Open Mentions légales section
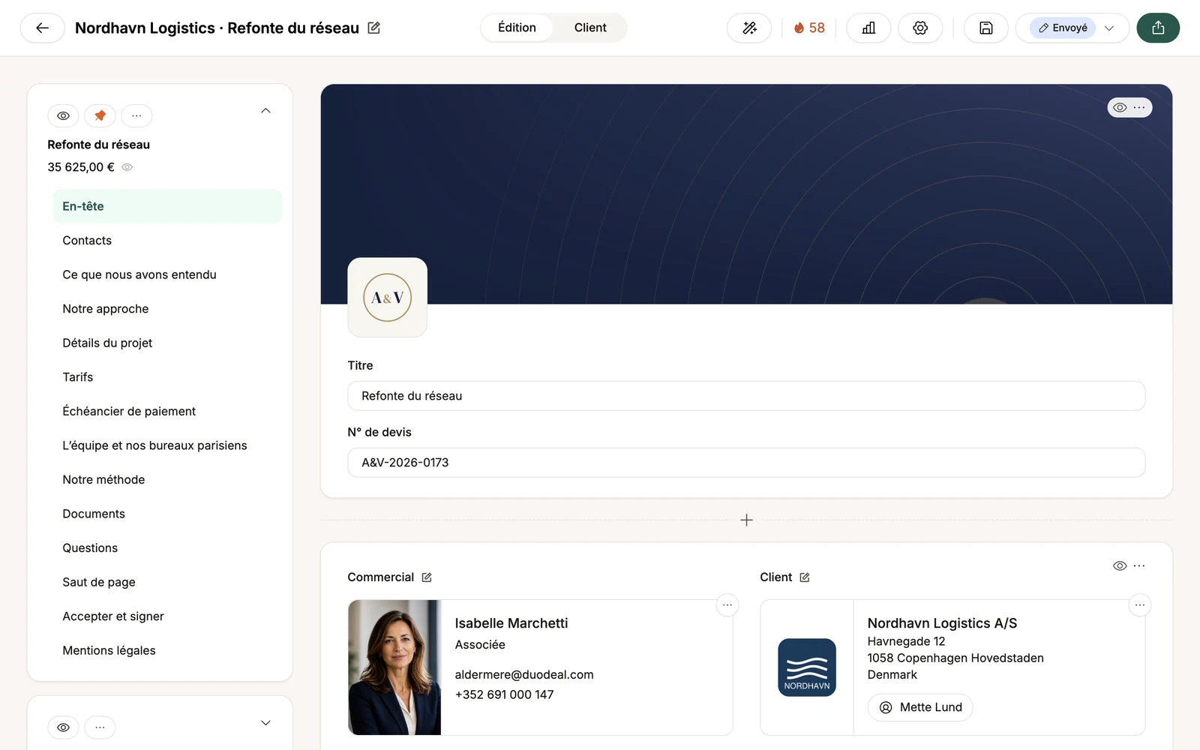 [167, 650]
